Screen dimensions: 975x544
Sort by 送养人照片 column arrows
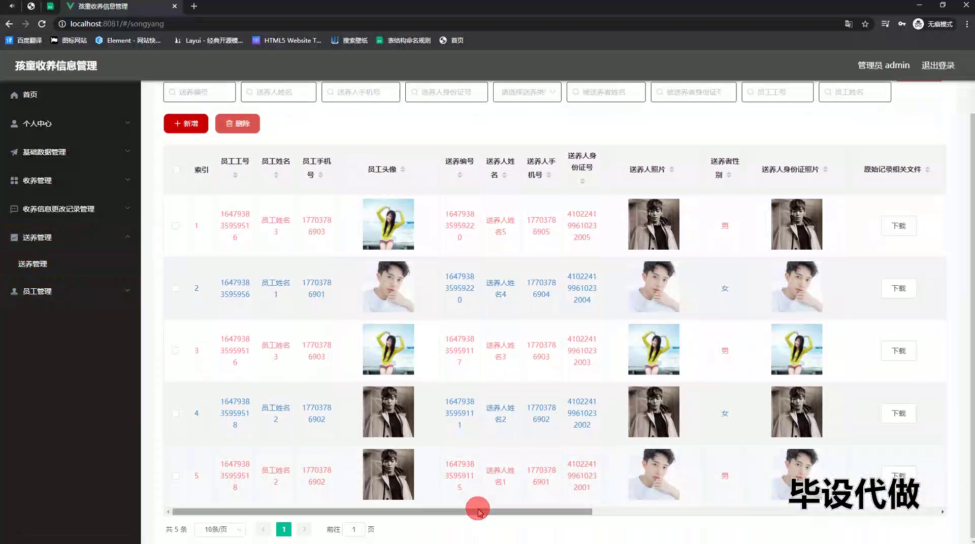[672, 169]
